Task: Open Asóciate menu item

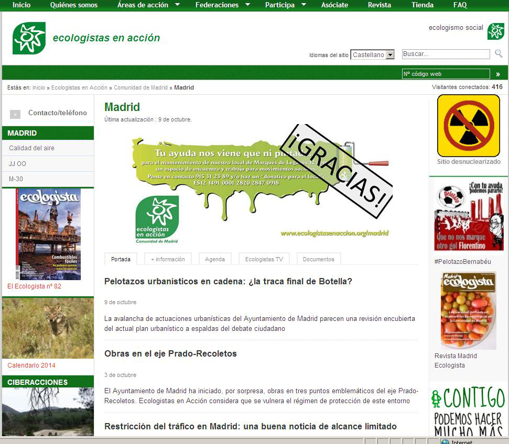Action: [x=334, y=5]
